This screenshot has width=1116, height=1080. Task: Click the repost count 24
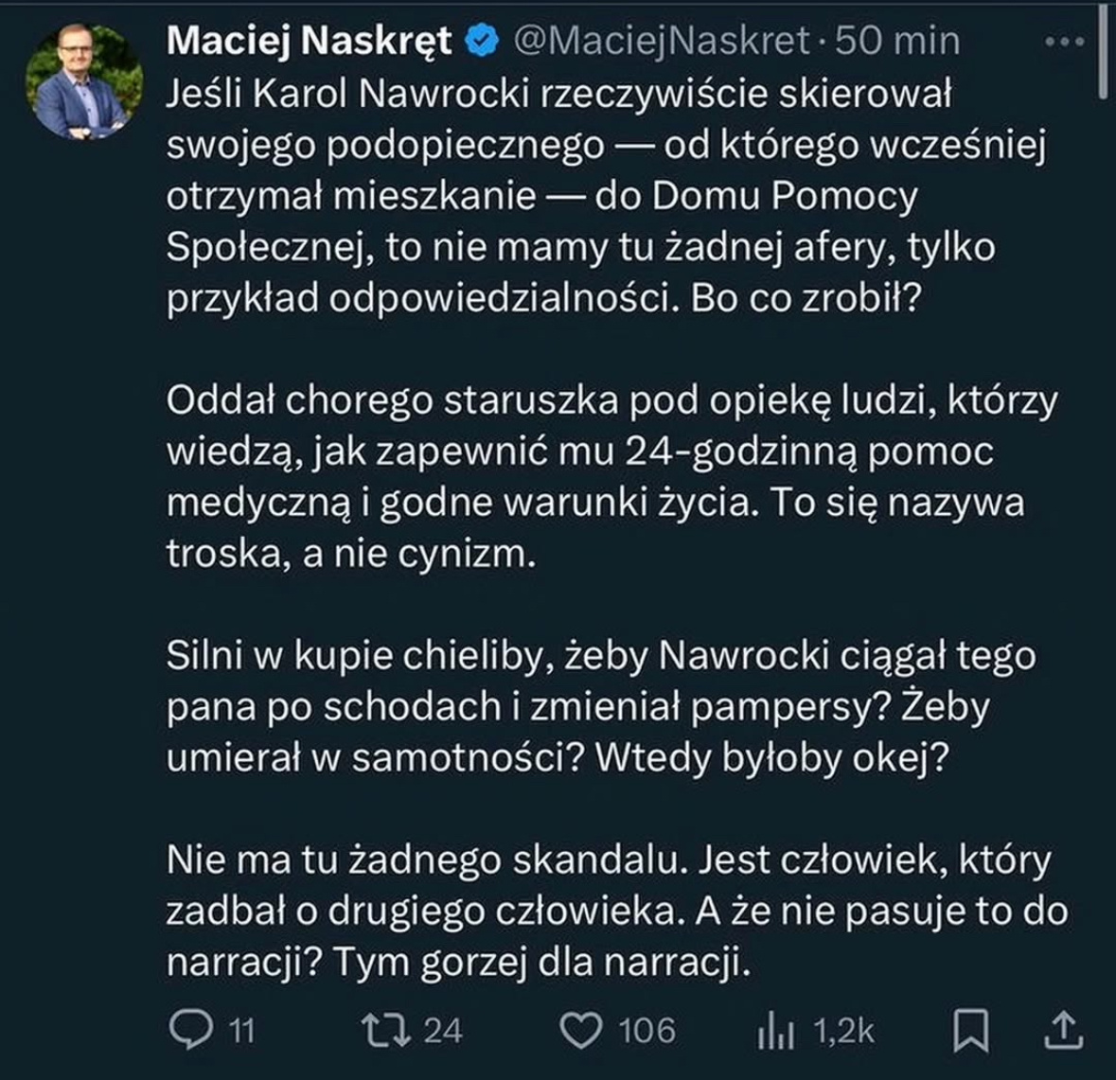442,1031
